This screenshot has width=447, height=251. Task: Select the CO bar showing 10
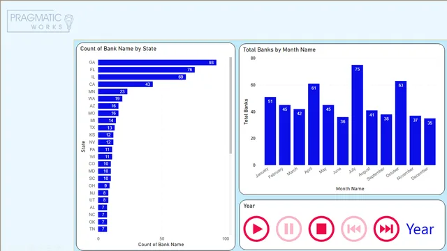[104, 164]
